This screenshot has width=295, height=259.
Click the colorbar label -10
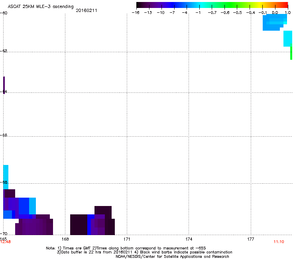pos(161,13)
